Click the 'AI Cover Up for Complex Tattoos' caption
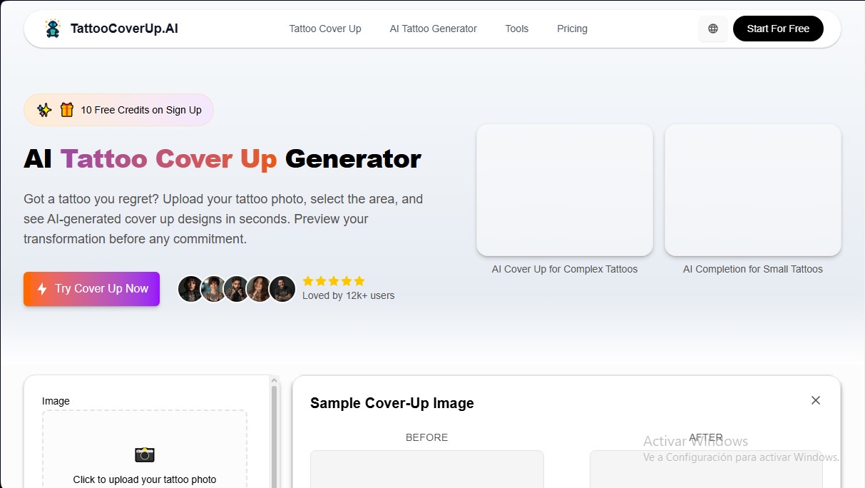 click(x=565, y=269)
